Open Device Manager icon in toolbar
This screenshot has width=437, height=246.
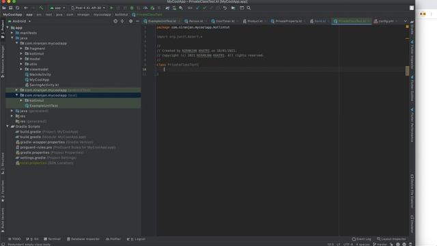[174, 8]
